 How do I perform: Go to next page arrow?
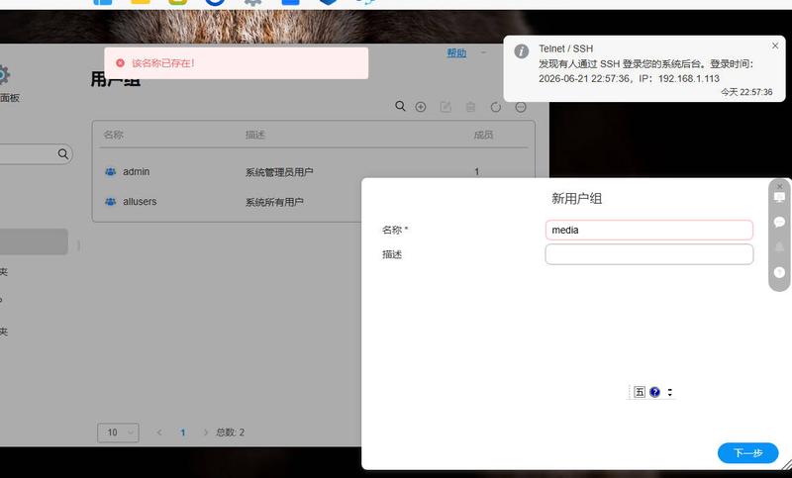(x=205, y=432)
